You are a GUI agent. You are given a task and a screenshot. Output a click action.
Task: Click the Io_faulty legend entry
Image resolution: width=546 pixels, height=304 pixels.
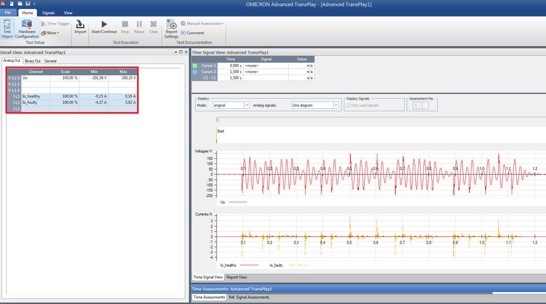[288, 265]
